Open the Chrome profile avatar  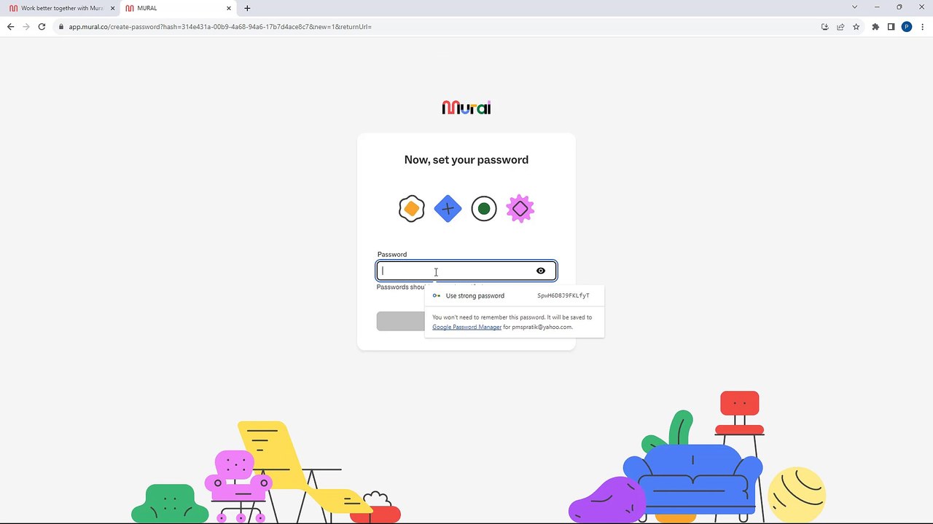[907, 27]
